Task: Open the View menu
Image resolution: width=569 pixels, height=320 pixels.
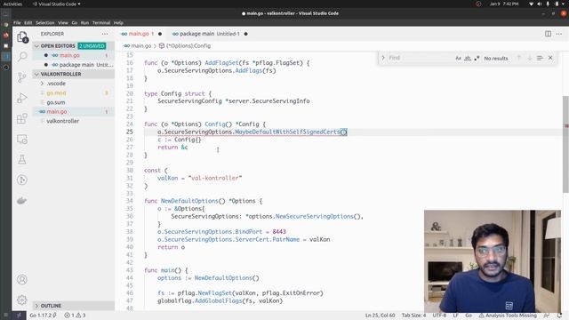Action: tap(63, 22)
